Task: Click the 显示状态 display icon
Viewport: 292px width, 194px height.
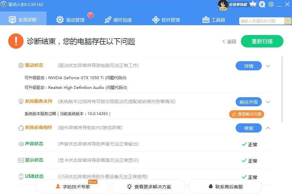Action: click(21, 160)
